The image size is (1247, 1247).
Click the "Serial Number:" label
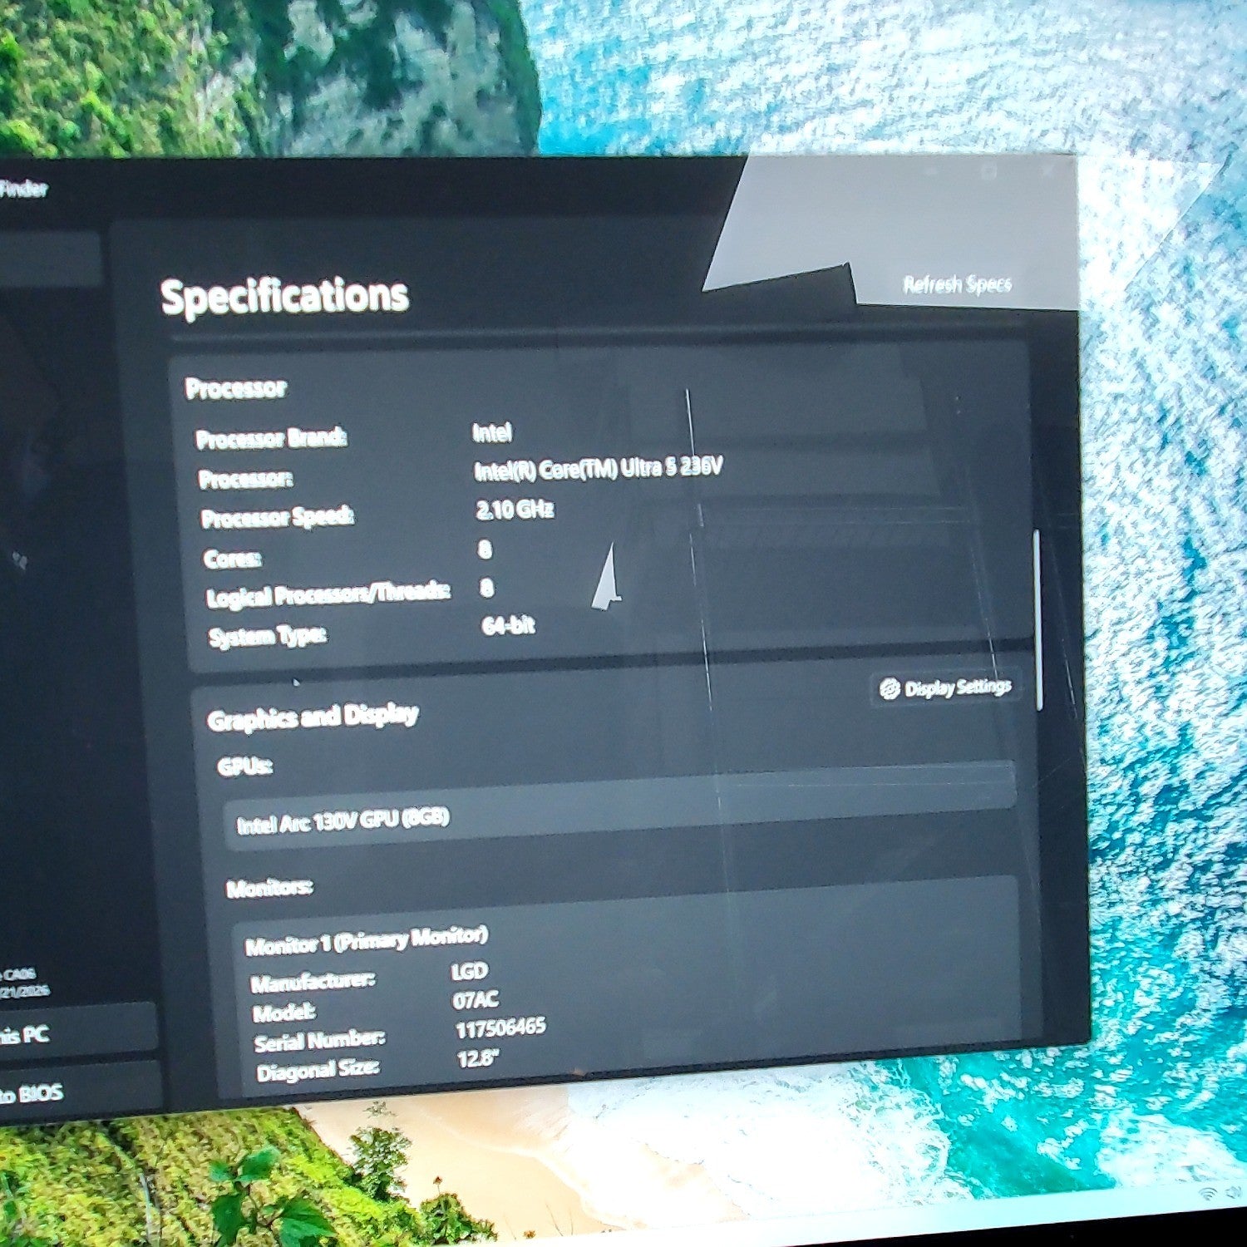click(x=319, y=1040)
